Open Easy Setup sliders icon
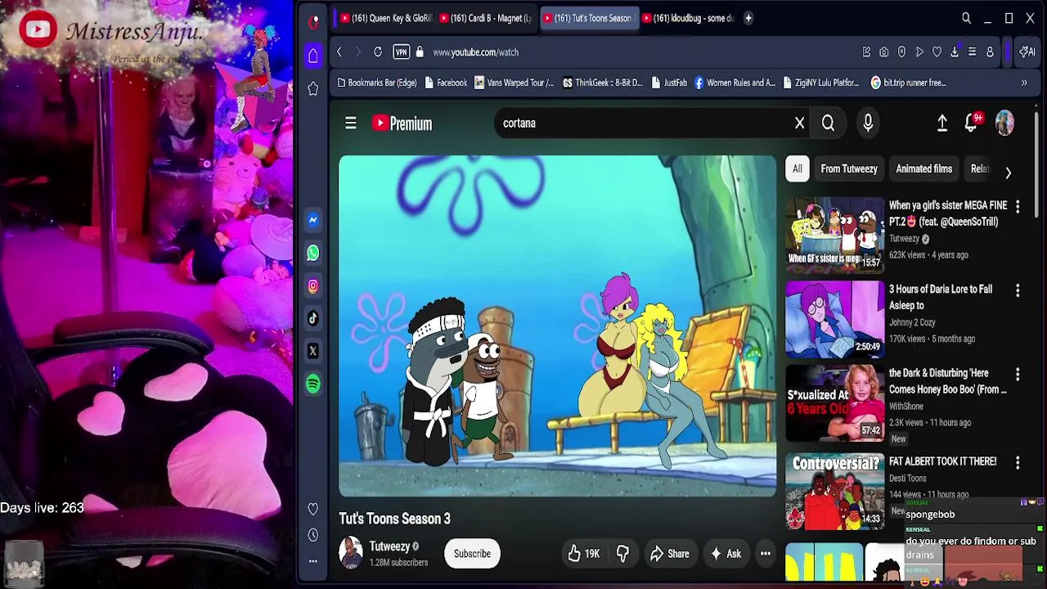 [x=972, y=52]
